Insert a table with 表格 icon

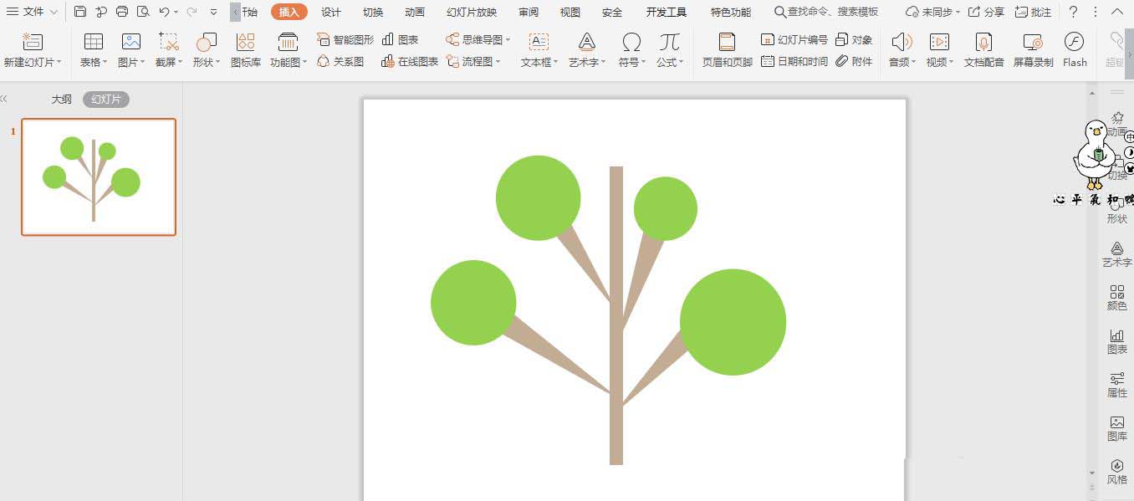[93, 43]
